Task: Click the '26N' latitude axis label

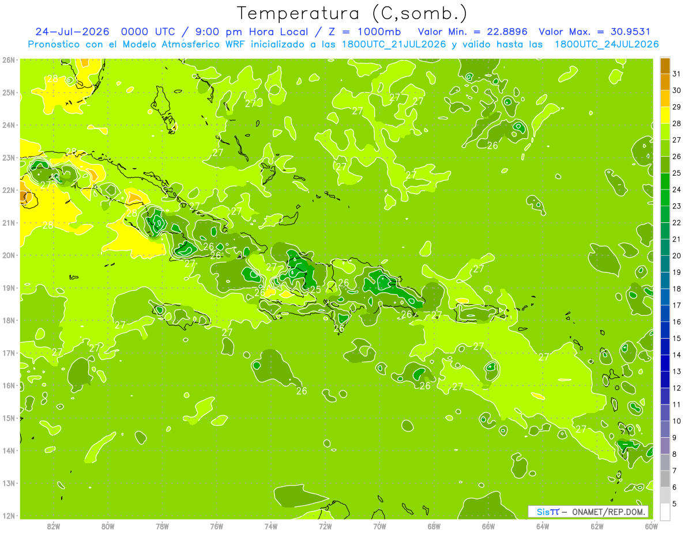Action: [8, 60]
